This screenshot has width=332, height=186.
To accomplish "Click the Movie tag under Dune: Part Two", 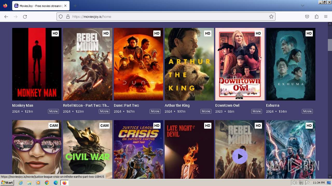I will [155, 111].
